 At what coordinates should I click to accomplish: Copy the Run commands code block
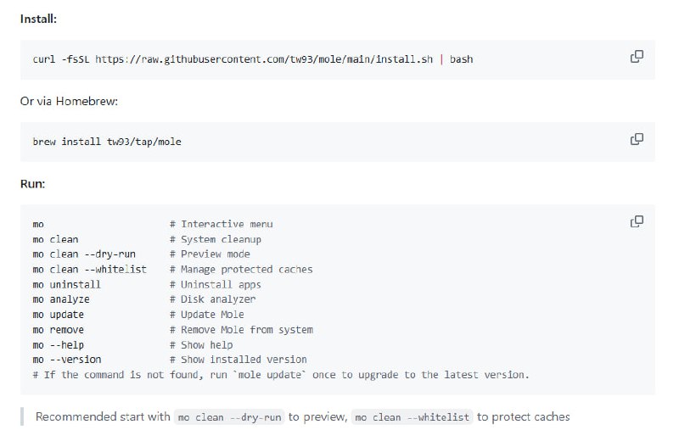coord(637,221)
